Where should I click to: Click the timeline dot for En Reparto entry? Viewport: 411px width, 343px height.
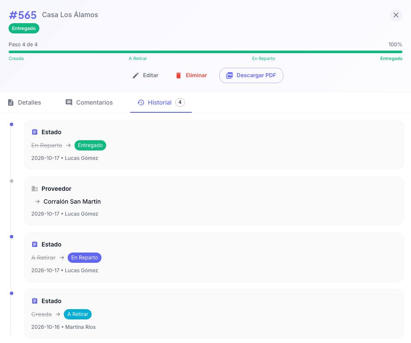tap(12, 237)
